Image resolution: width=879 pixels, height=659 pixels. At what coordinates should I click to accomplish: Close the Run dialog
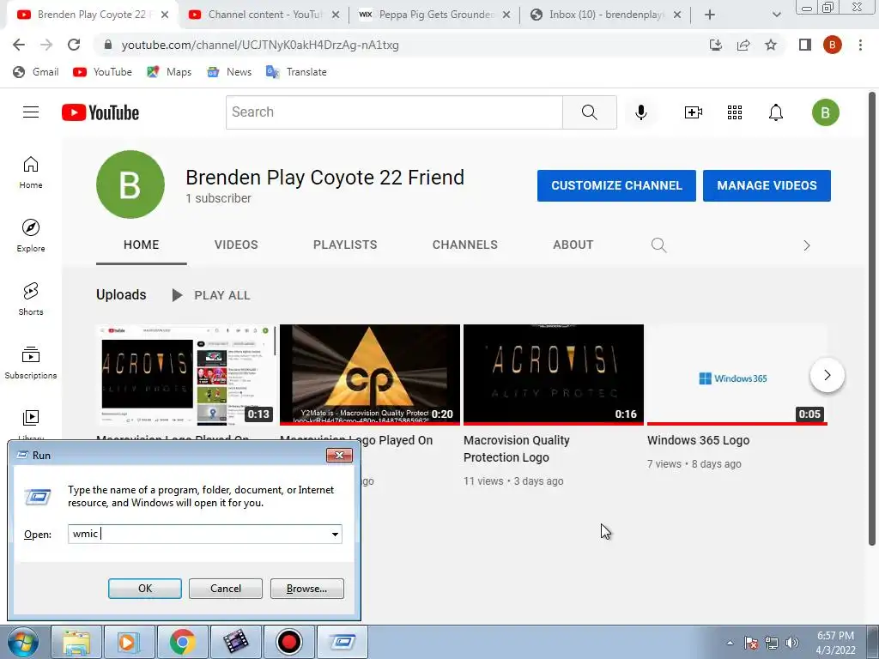point(339,455)
